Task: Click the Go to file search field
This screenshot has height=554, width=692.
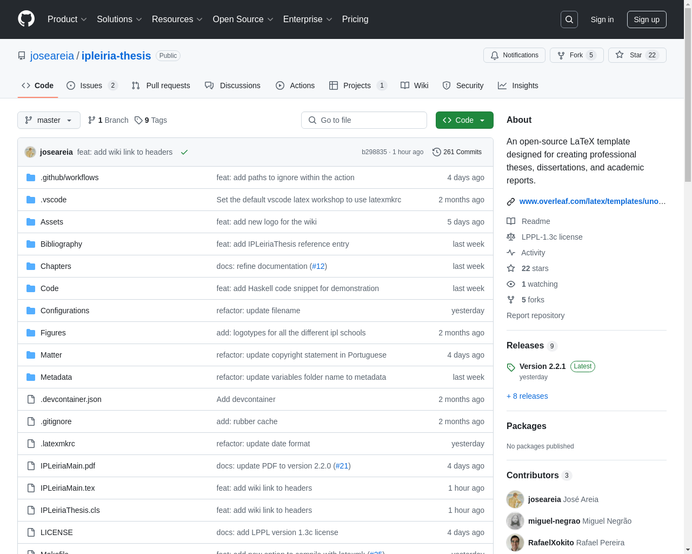Action: (x=364, y=120)
